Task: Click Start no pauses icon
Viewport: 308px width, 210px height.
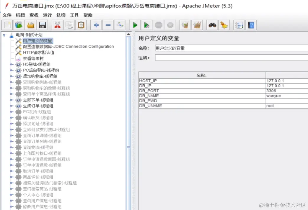Action: click(146, 25)
